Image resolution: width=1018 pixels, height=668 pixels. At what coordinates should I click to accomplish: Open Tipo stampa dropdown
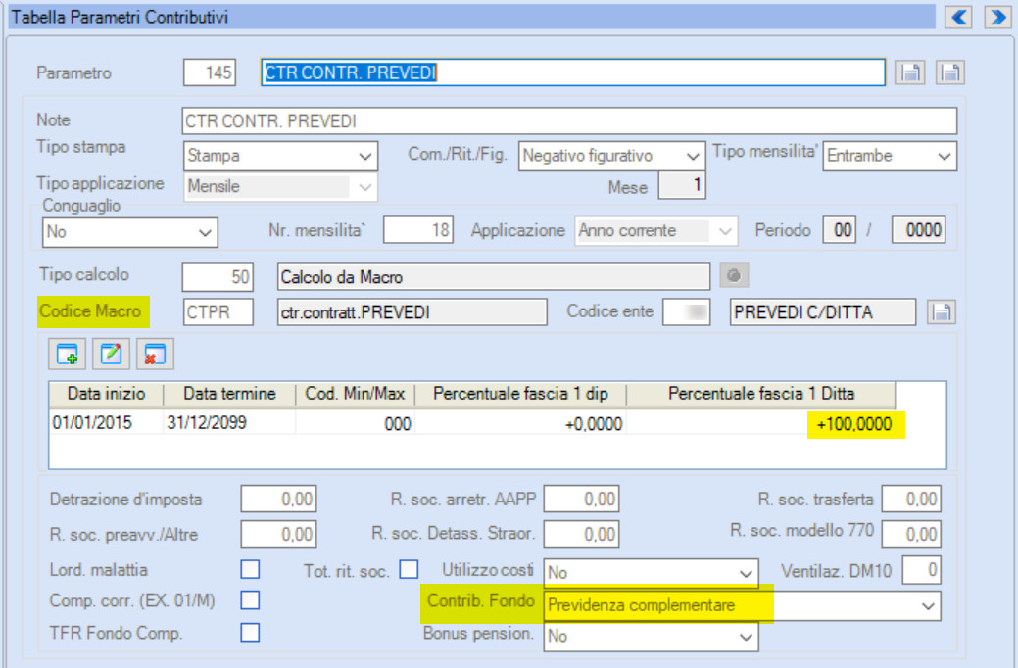(280, 156)
